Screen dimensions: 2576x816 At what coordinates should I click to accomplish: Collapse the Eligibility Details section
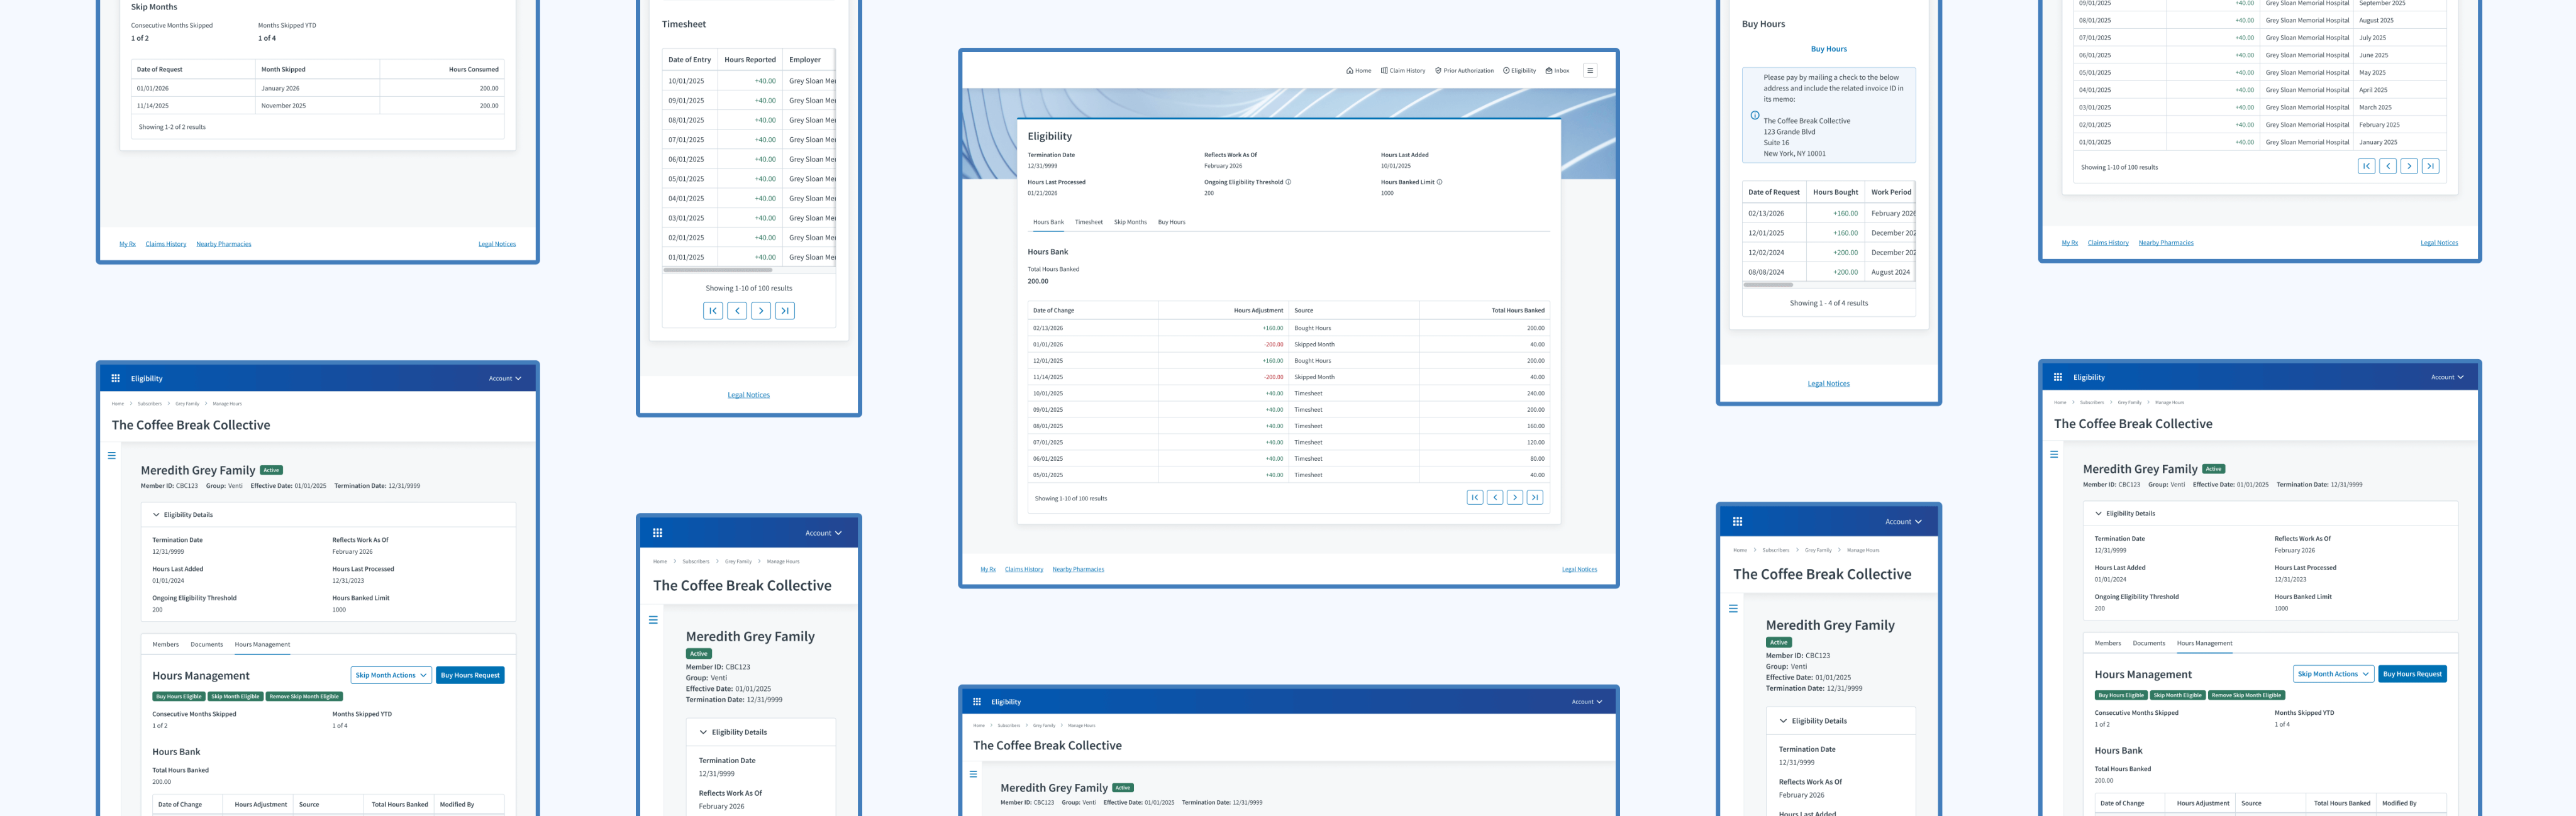pos(155,514)
